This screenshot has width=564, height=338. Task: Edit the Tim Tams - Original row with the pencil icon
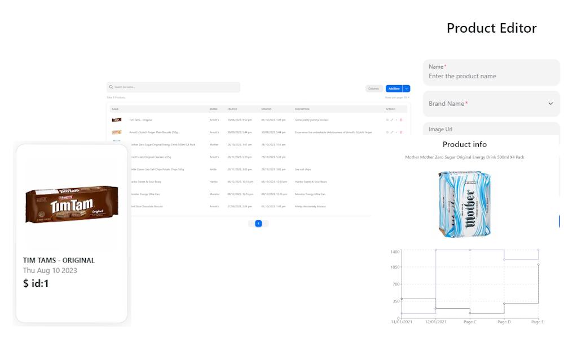pos(392,120)
